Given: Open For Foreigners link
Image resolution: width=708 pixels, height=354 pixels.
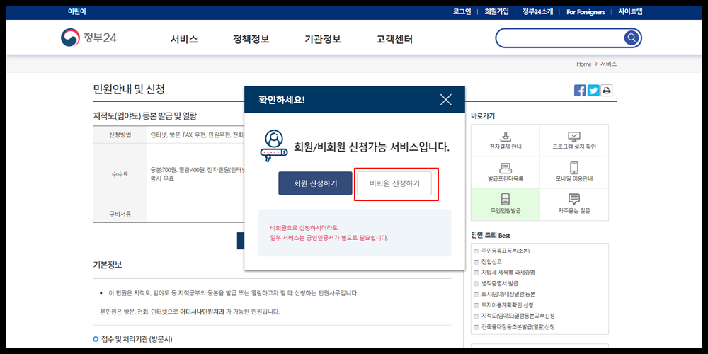Looking at the screenshot, I should click(x=586, y=12).
